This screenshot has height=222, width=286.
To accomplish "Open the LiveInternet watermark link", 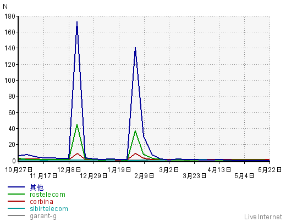I will pyautogui.click(x=263, y=217).
